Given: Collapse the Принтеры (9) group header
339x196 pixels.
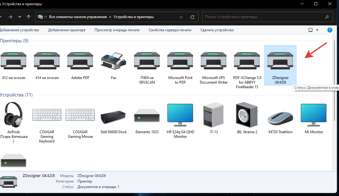Looking at the screenshot, I should click(14, 41).
